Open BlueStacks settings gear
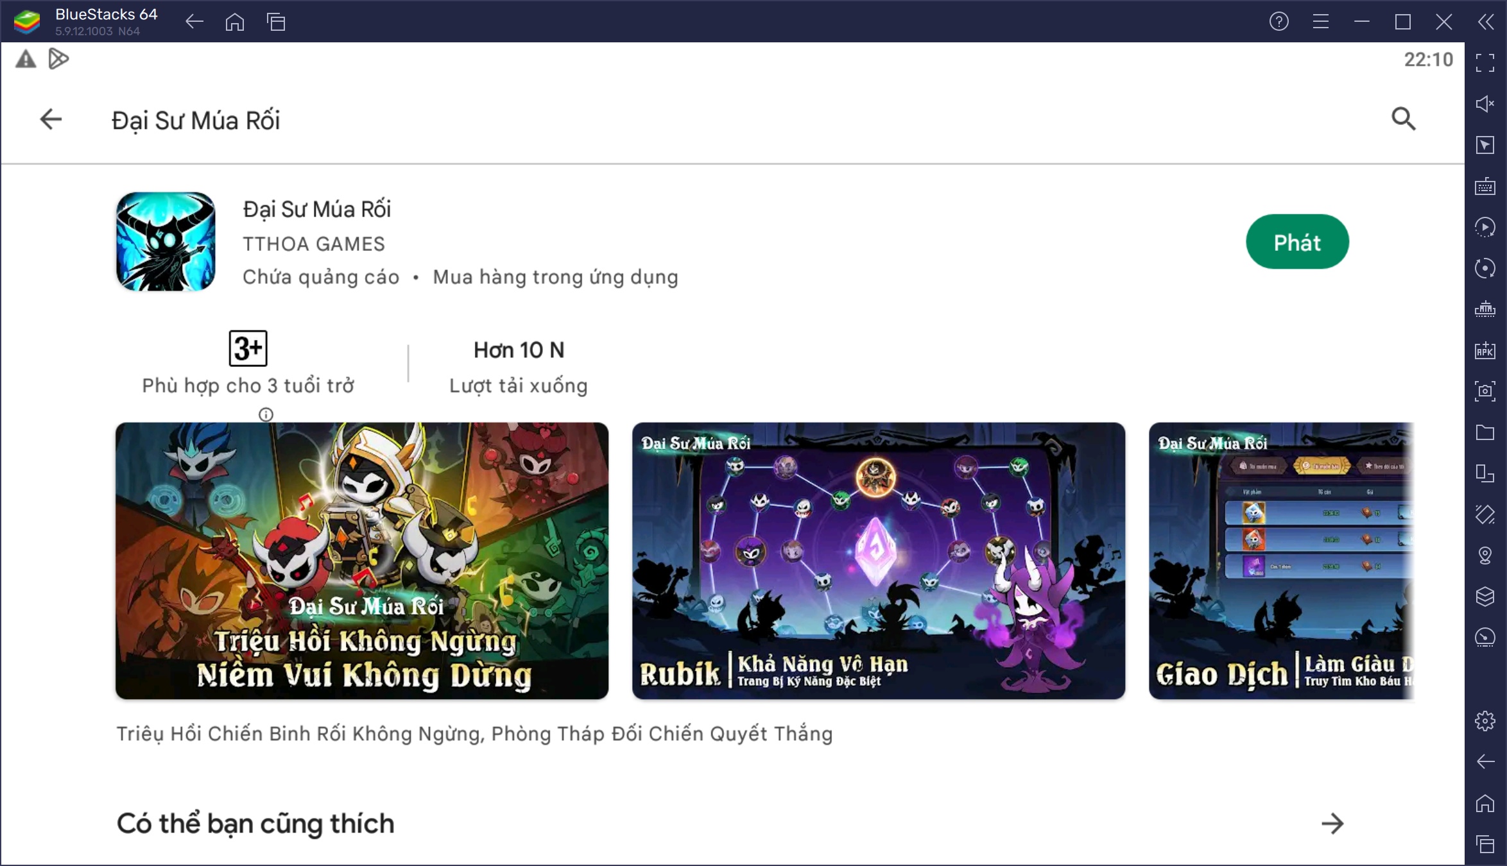 pos(1485,721)
